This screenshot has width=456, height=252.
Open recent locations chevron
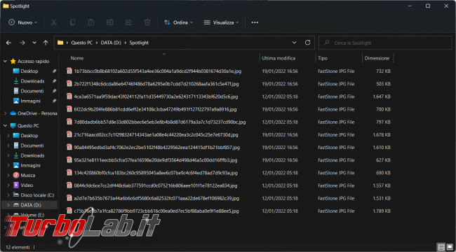coord(34,43)
